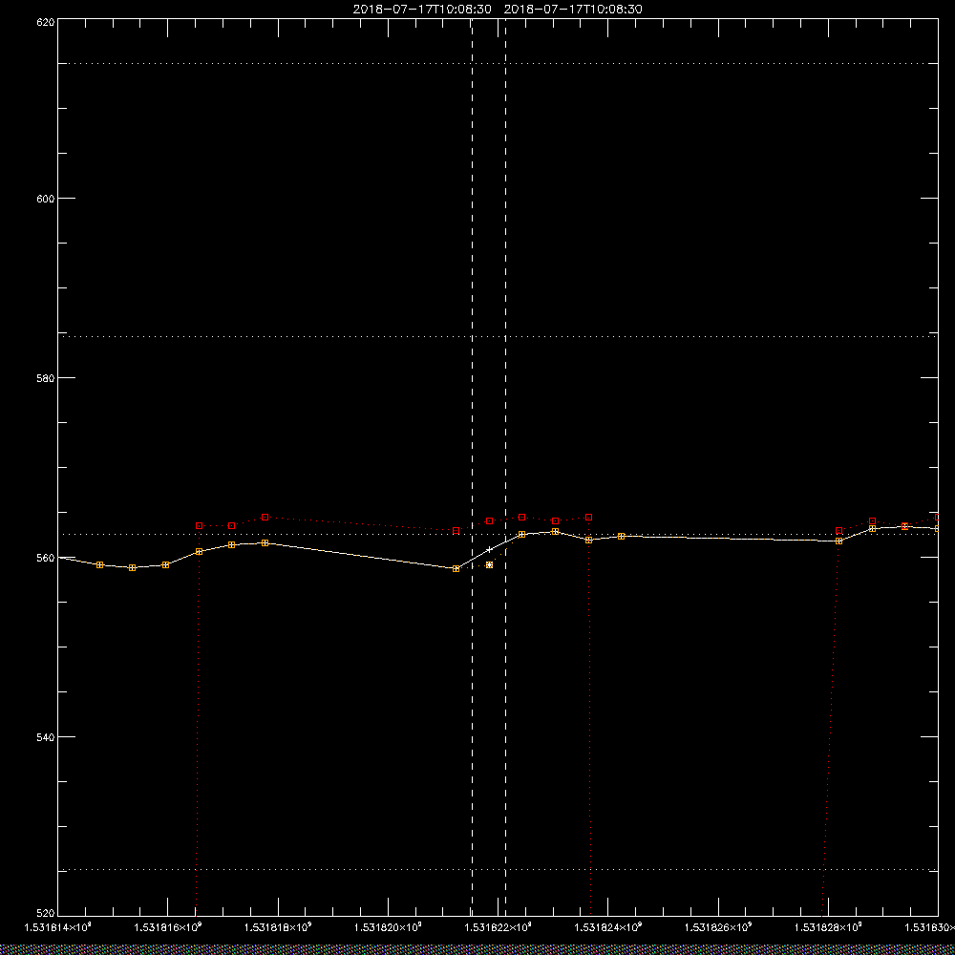The height and width of the screenshot is (955, 955).
Task: Click the left white dashed vertical line
Action: pos(472,467)
